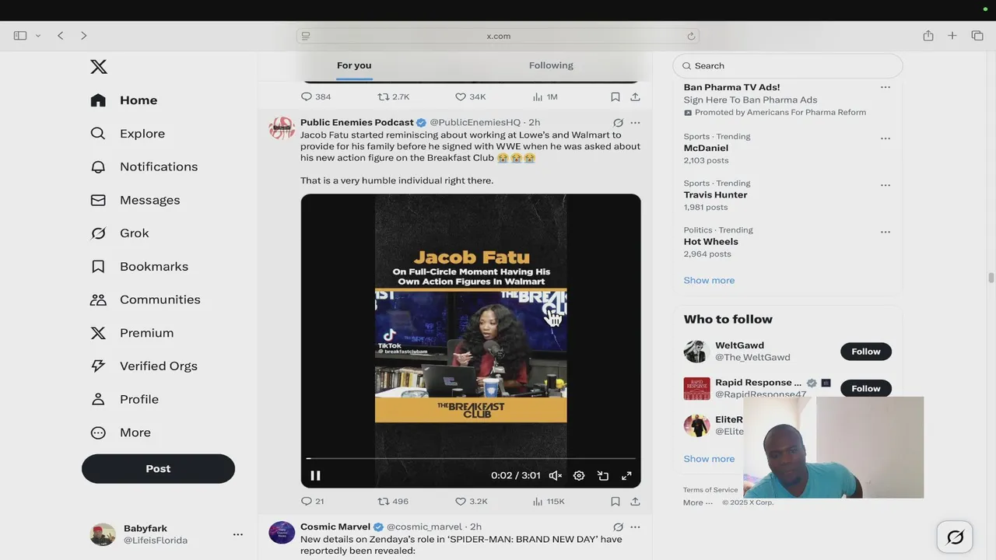Show more trending topics
The image size is (996, 560).
point(709,281)
